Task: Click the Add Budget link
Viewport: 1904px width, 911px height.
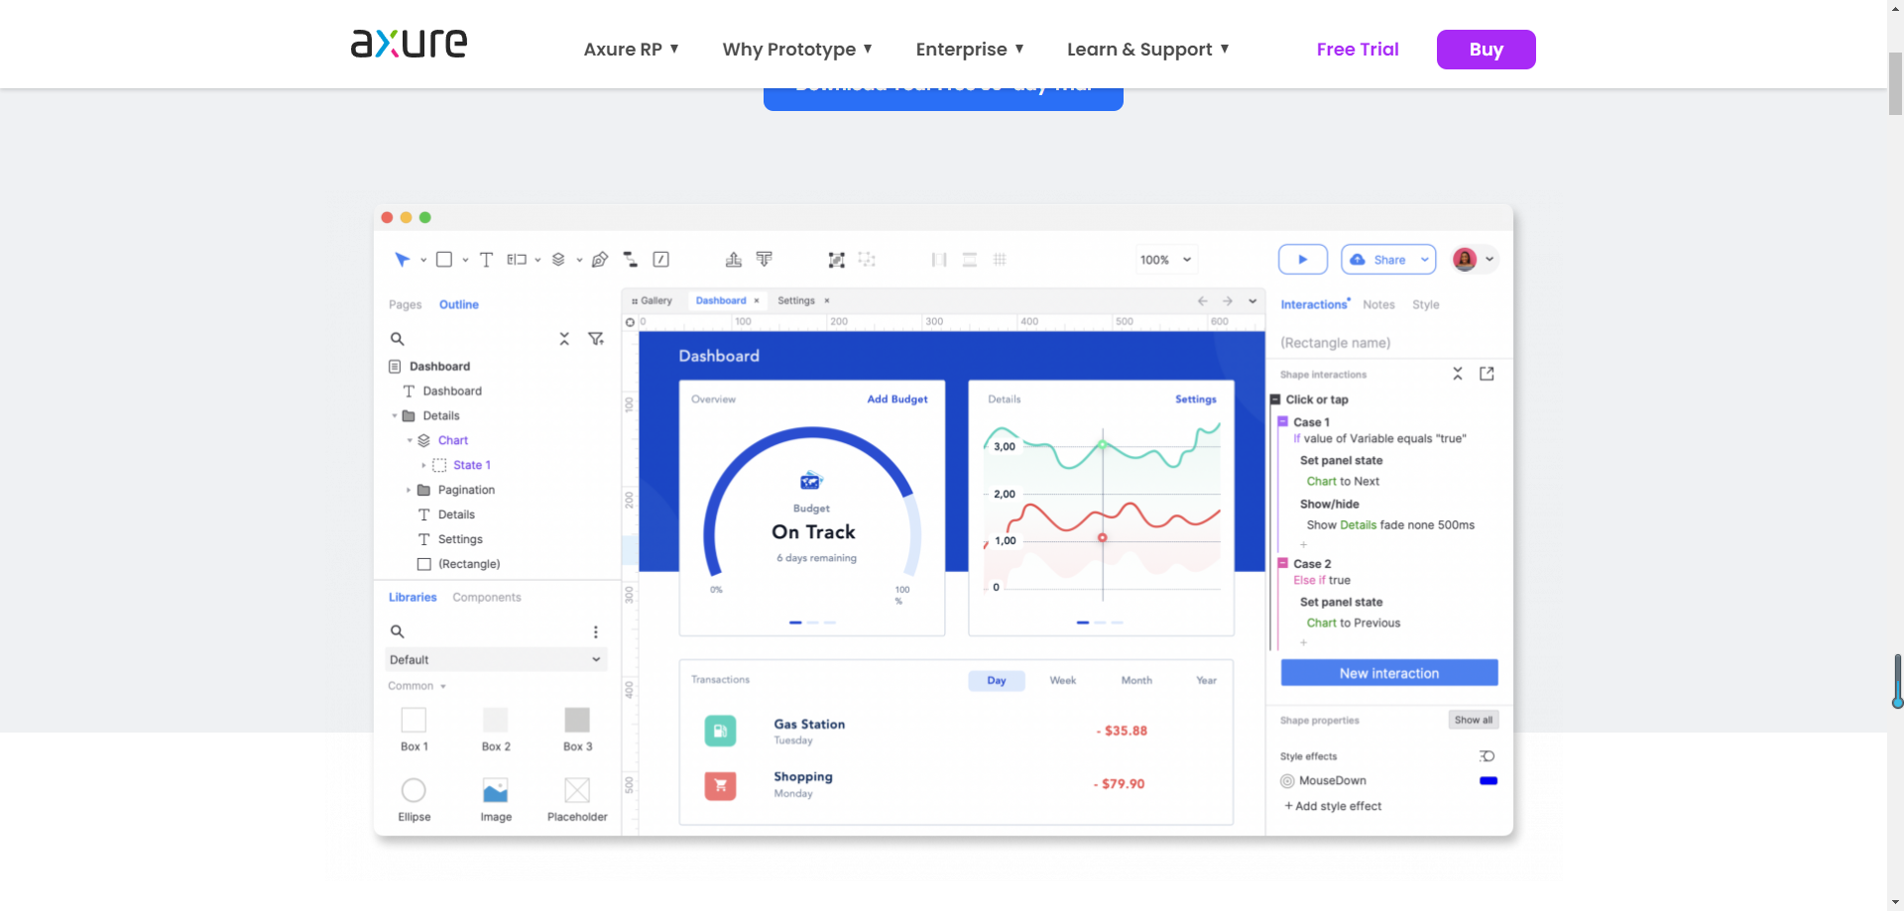Action: (897, 399)
